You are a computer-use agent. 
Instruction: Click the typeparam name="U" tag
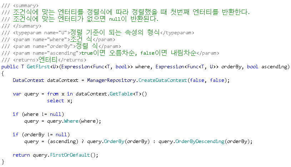[41, 33]
